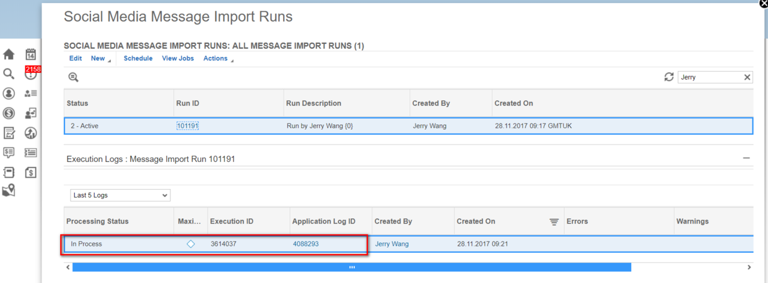Viewport: 768px width, 283px height.
Task: Open the notifications icon with 2158 badge
Action: [31, 74]
